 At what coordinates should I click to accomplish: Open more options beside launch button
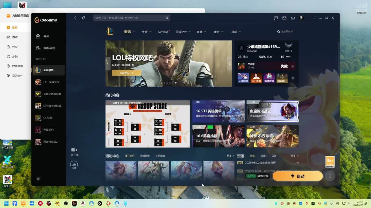330,176
